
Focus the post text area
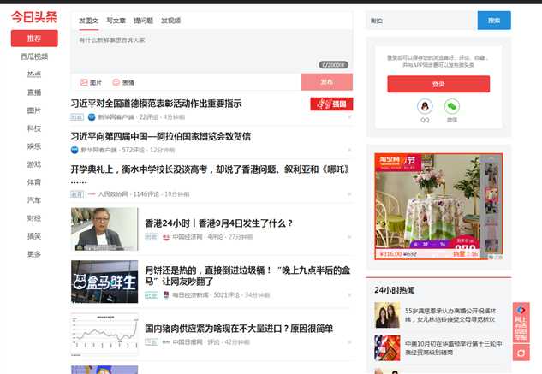tap(211, 51)
